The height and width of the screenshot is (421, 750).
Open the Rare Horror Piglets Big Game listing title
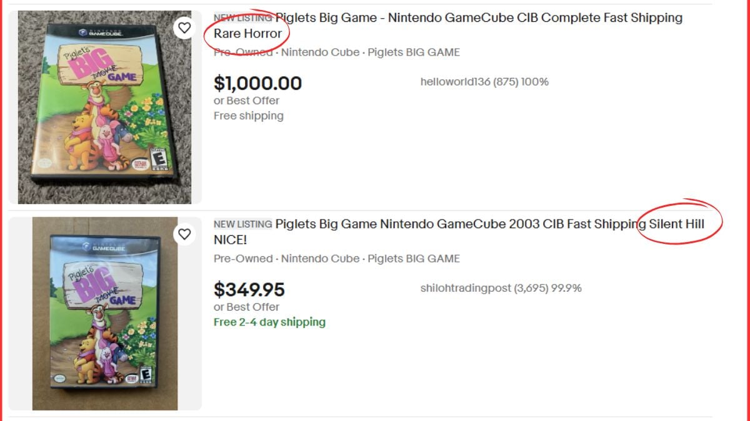(x=437, y=17)
